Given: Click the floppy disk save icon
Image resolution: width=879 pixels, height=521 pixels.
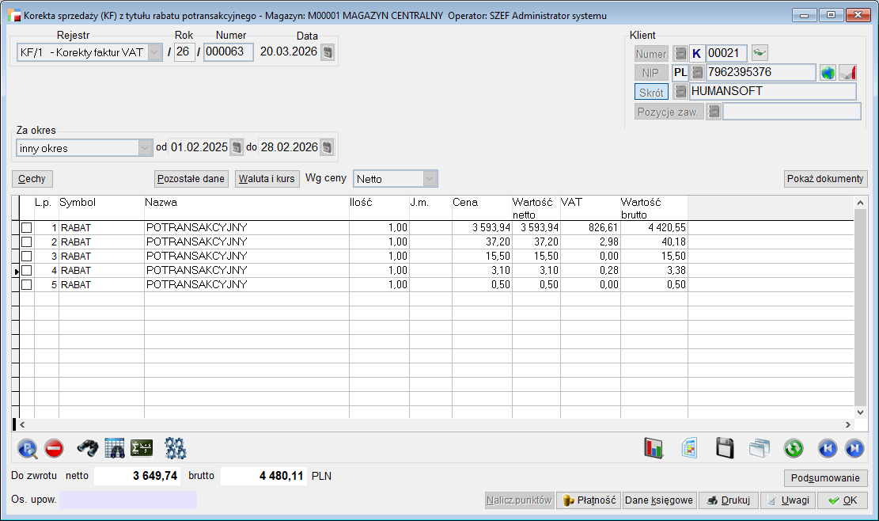Looking at the screenshot, I should pos(725,449).
